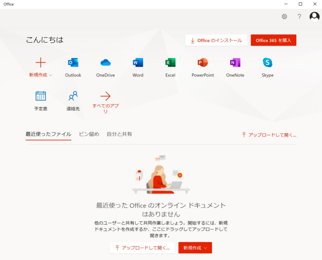Close the Office window
The height and width of the screenshot is (260, 322).
click(315, 4)
